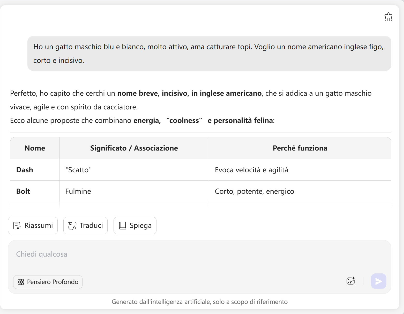Select the Corto, potente, energico cell

click(x=255, y=191)
